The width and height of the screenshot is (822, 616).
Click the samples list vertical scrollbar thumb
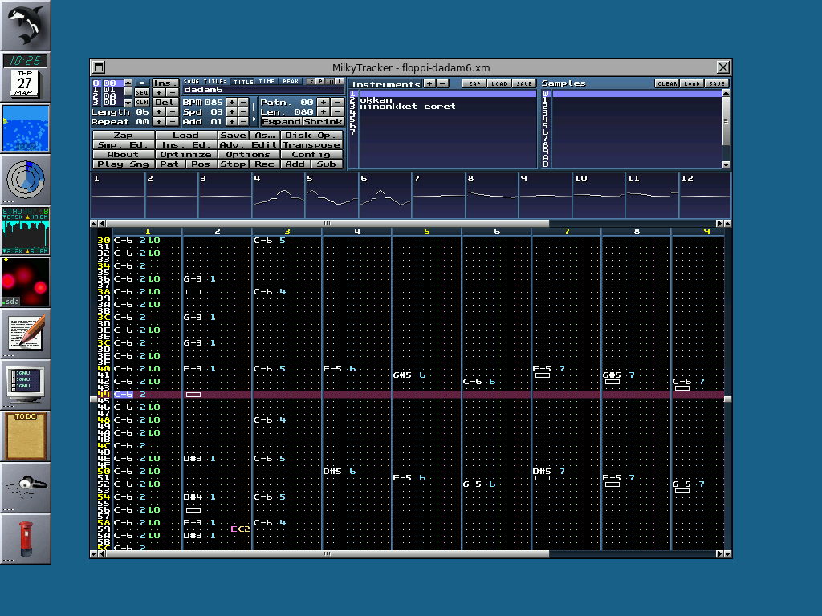[726, 121]
